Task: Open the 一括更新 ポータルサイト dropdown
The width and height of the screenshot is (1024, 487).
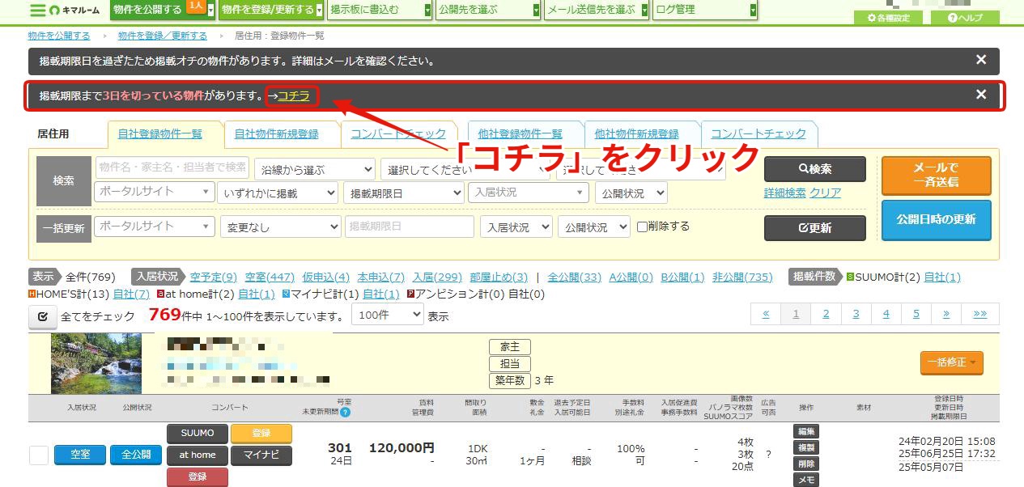Action: [155, 227]
